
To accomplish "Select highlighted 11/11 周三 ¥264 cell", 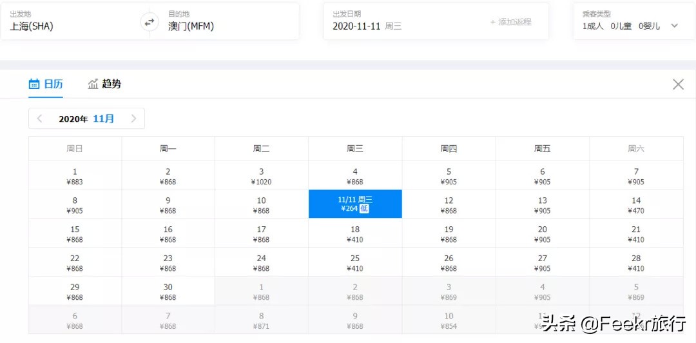I will coord(355,204).
